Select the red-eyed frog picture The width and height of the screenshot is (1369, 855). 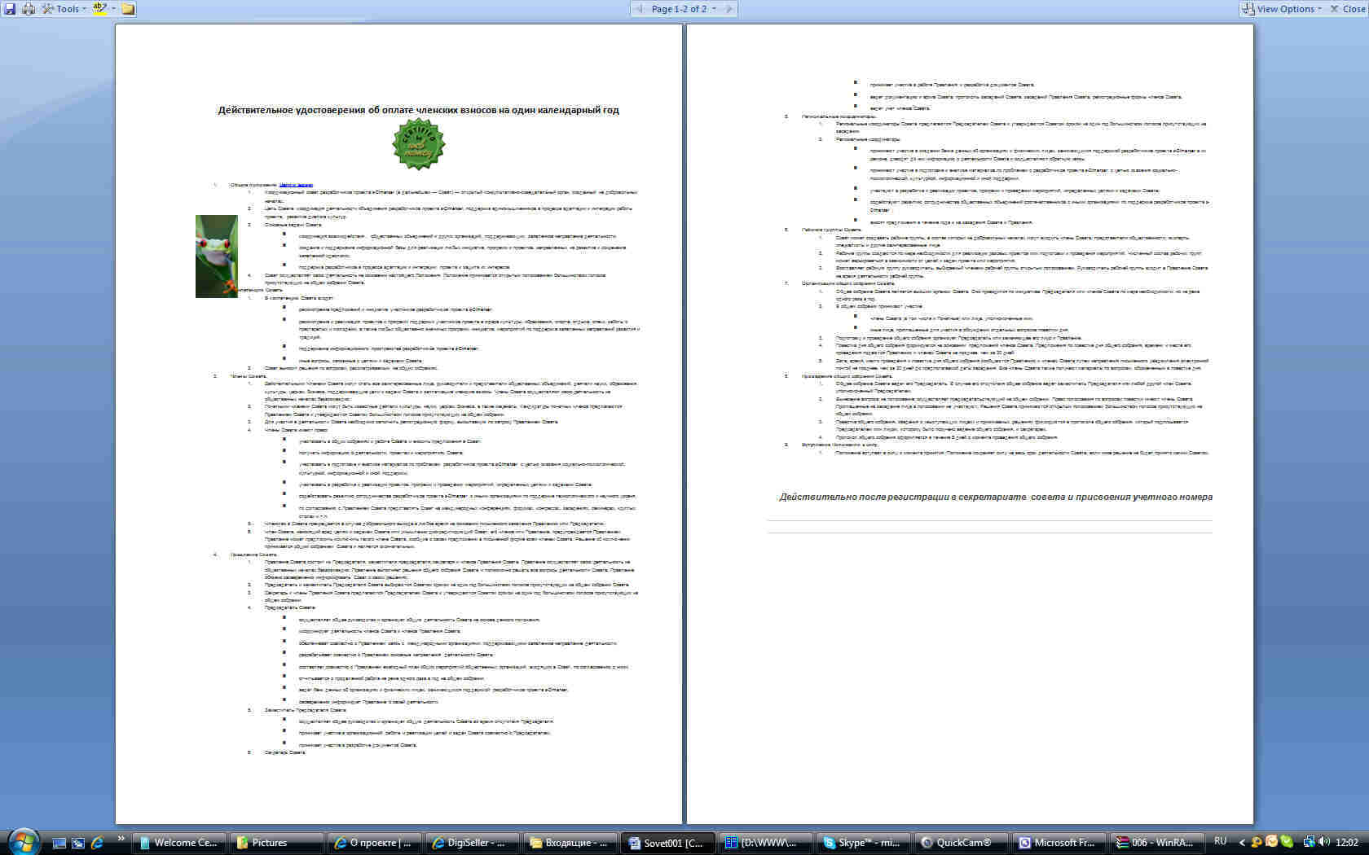(x=217, y=256)
